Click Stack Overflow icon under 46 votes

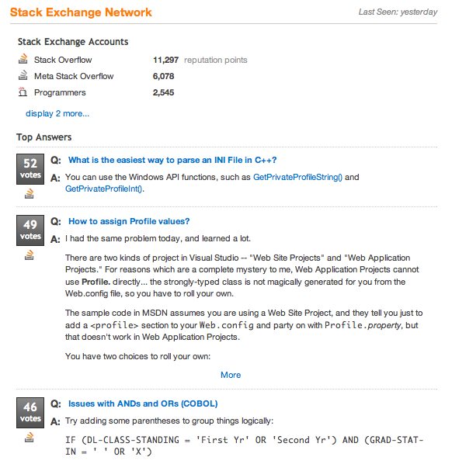29,438
